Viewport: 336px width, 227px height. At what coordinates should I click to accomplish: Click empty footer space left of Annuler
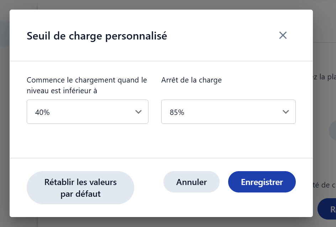coord(148,182)
